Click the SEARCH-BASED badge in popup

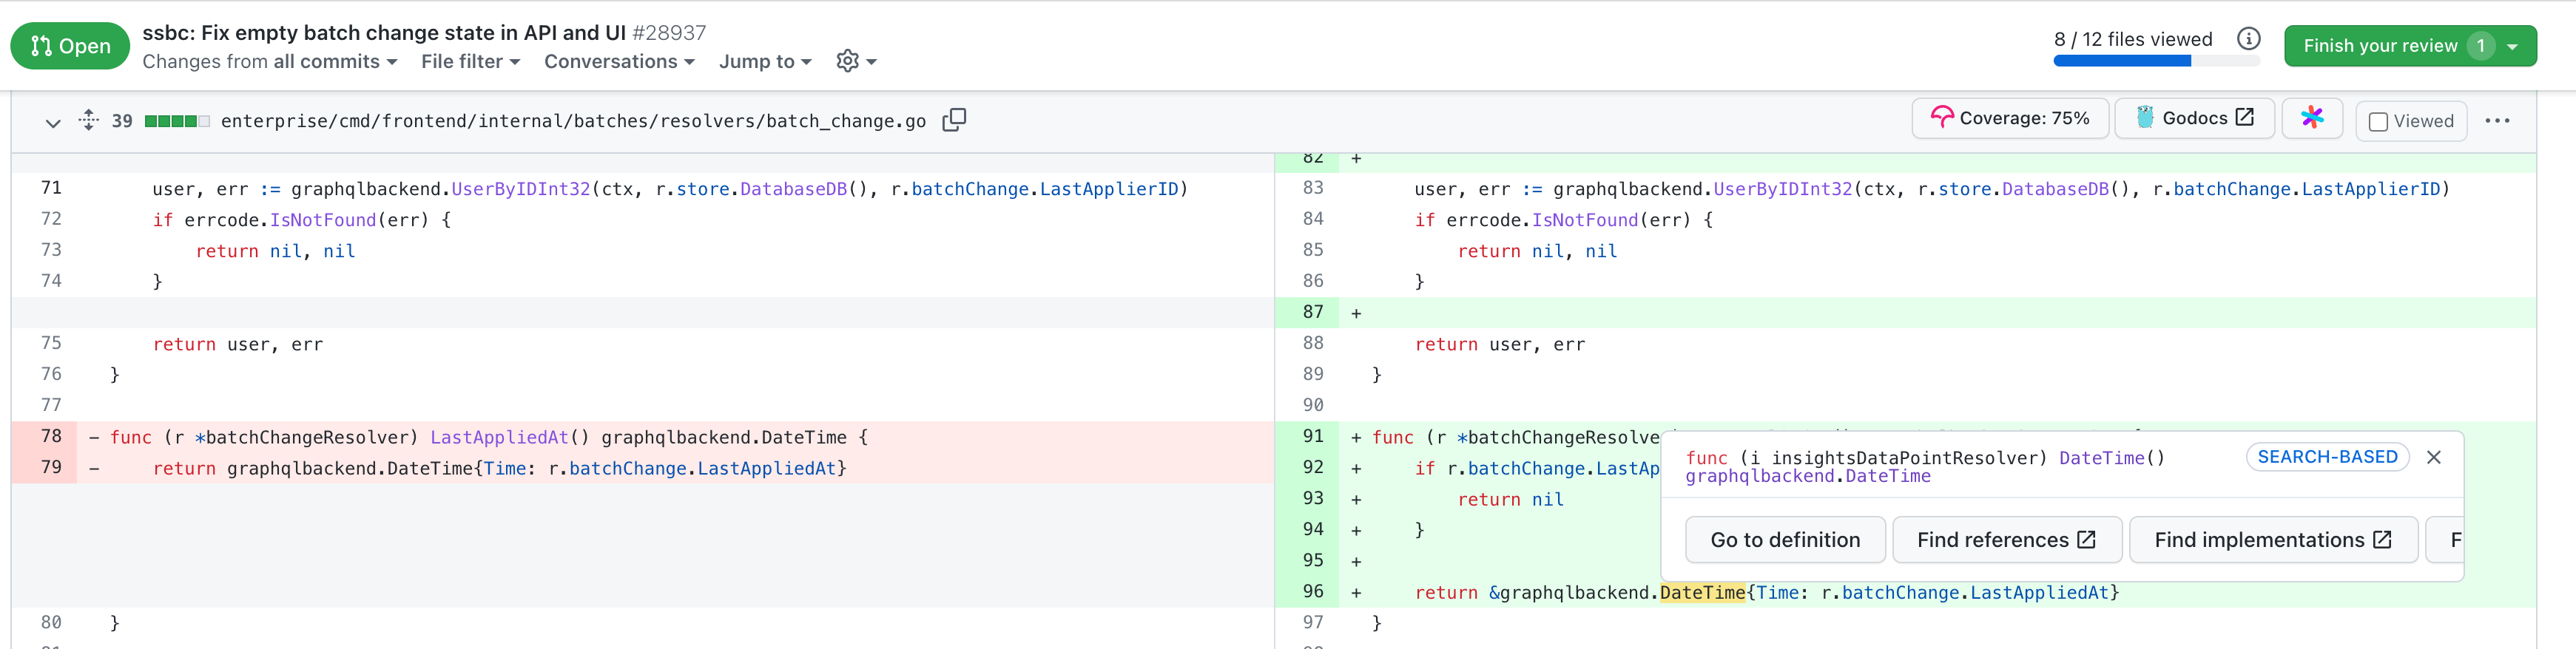click(x=2327, y=458)
